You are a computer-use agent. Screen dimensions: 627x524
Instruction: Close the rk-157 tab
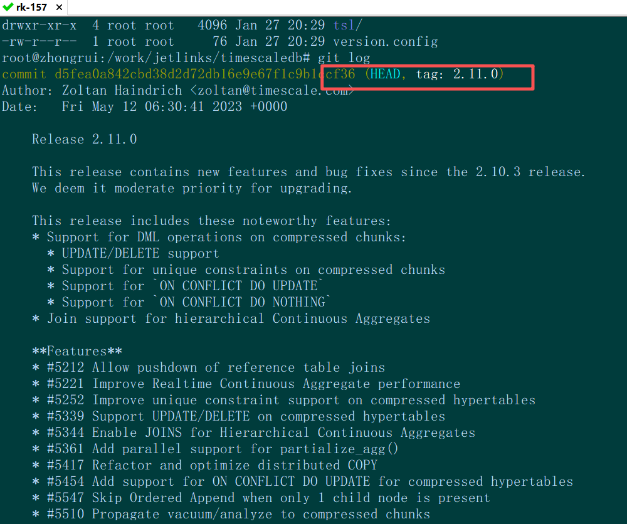tap(59, 7)
